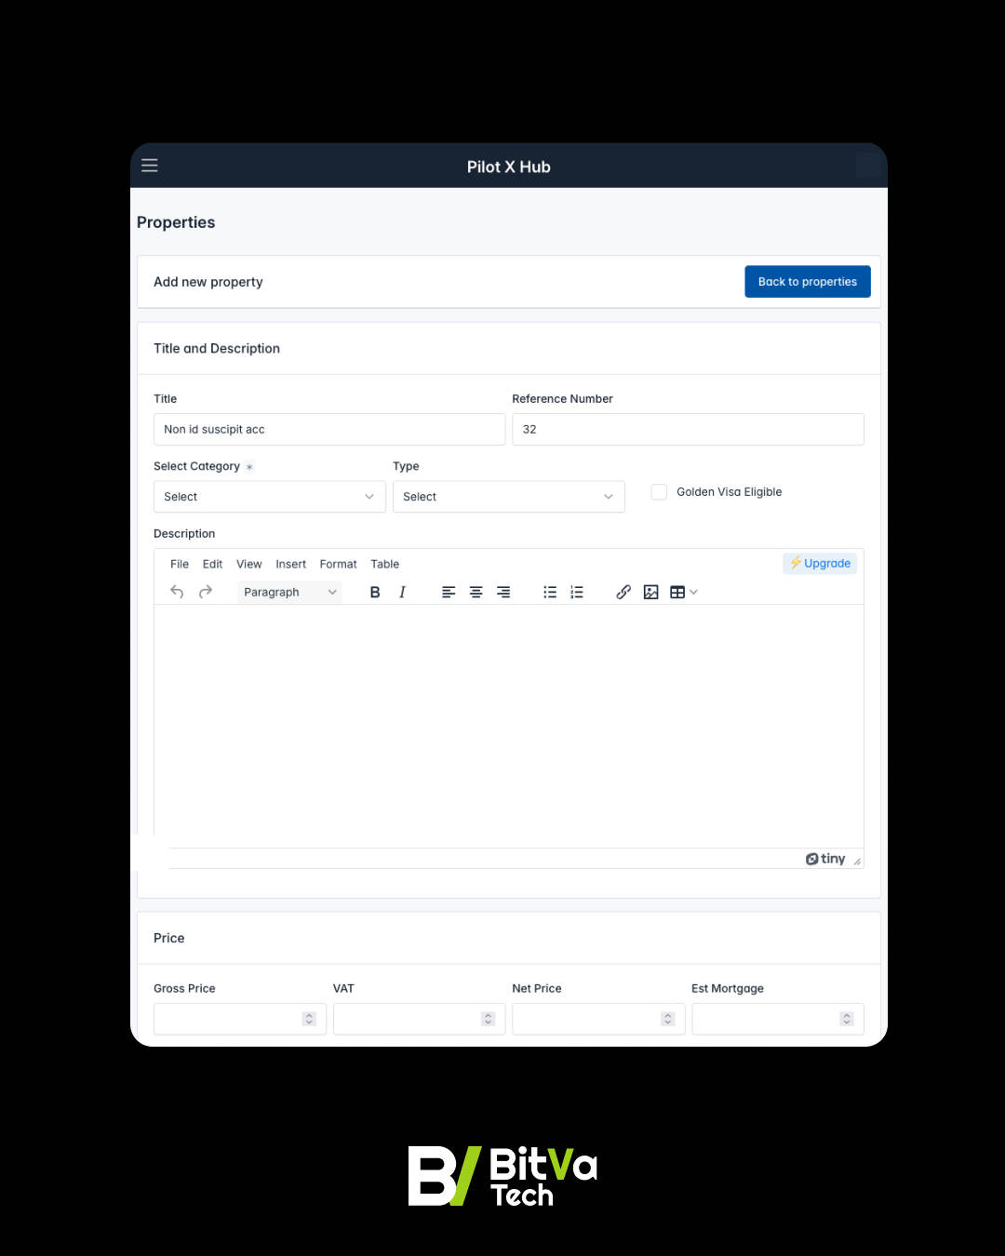Viewport: 1005px width, 1256px height.
Task: Insert a hyperlink in description
Action: point(623,592)
